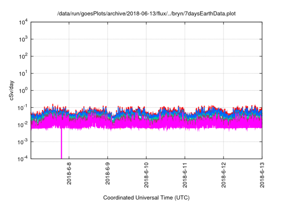Click the 2018-6-12 date label
Screen dimensions: 289x202
pos(224,175)
